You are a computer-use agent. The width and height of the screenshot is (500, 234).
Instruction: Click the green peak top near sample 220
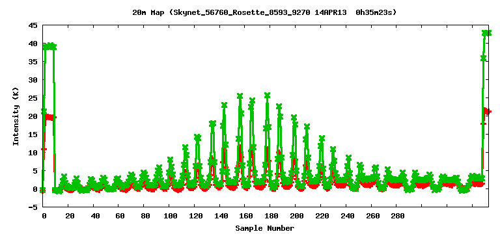(322, 138)
